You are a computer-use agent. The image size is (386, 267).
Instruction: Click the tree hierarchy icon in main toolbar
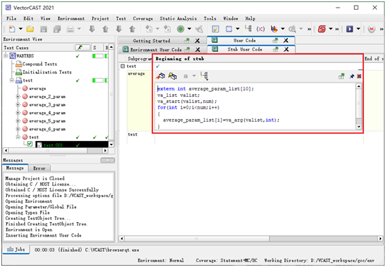coord(248,29)
